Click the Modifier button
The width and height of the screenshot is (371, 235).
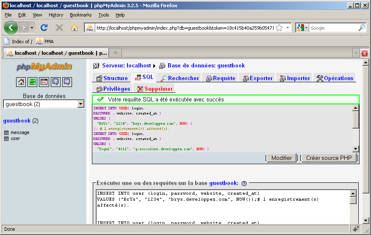(x=282, y=158)
